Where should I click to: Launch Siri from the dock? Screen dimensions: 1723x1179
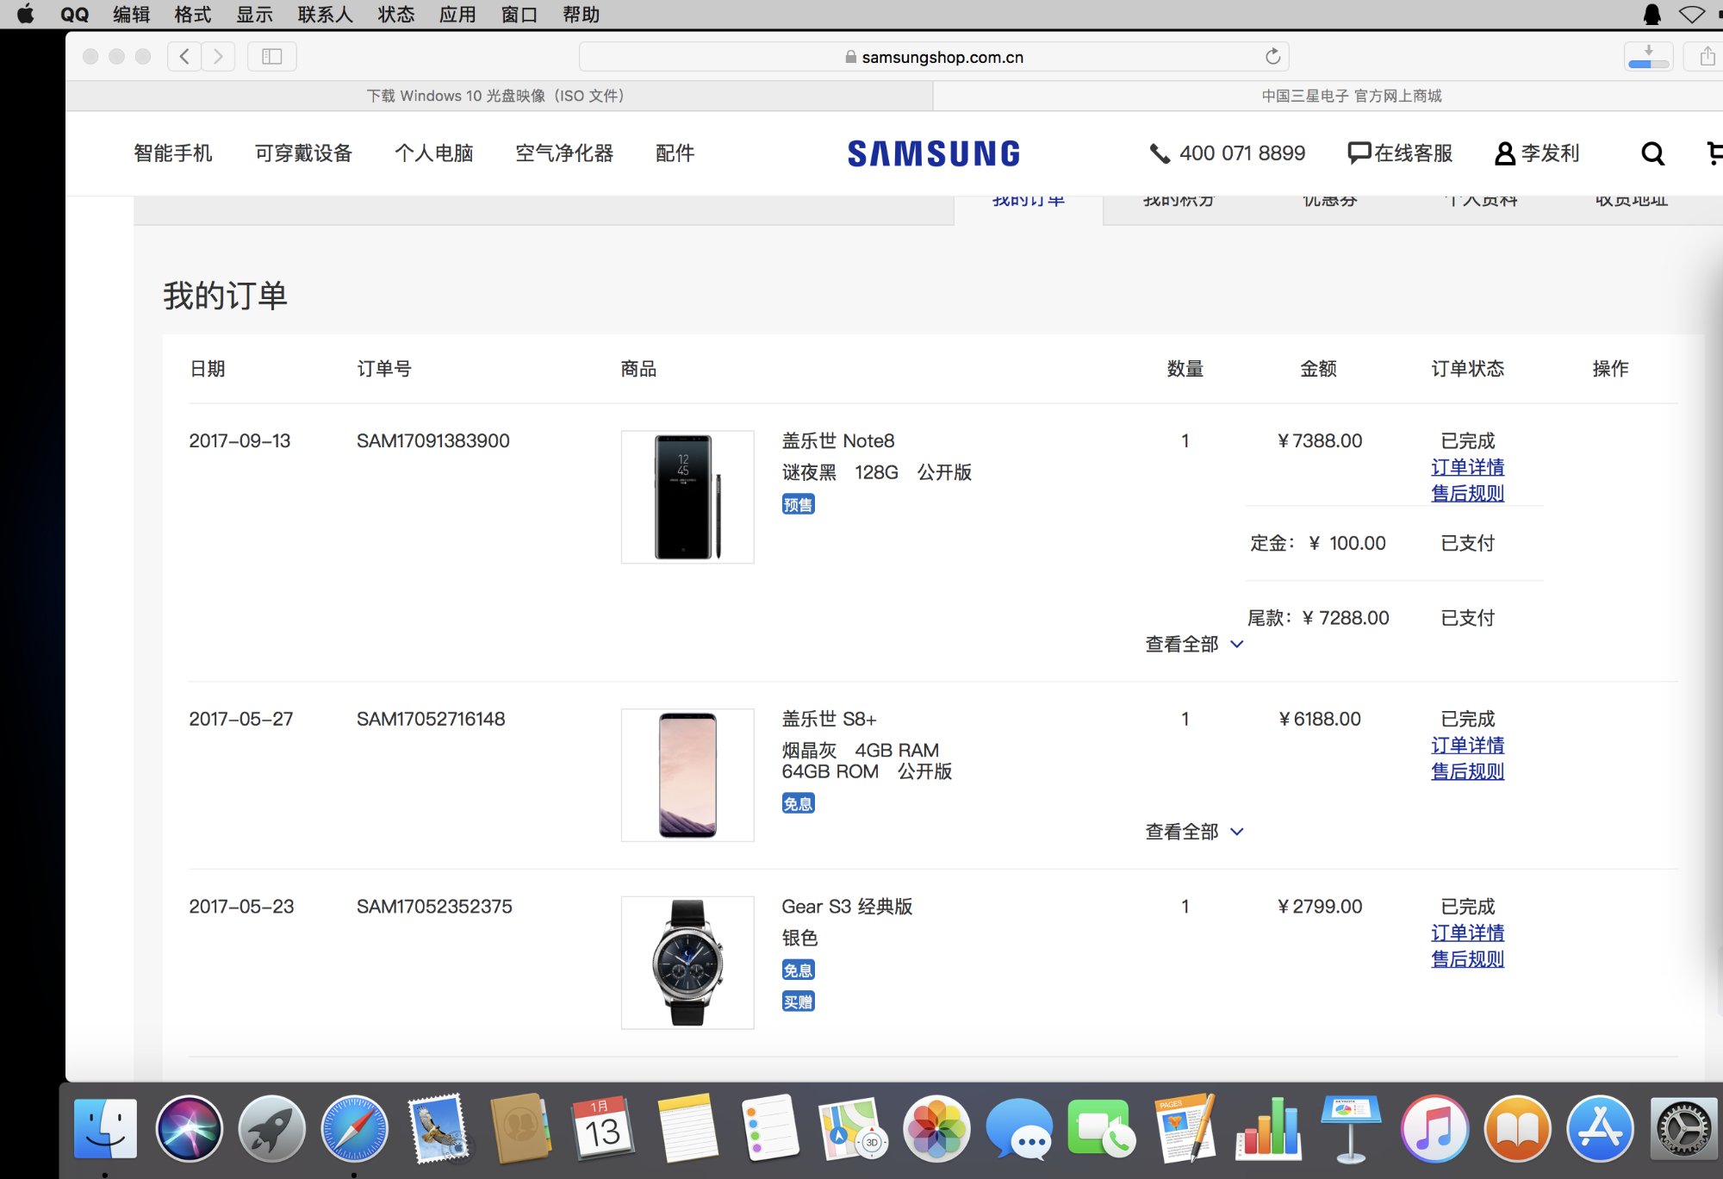click(189, 1128)
